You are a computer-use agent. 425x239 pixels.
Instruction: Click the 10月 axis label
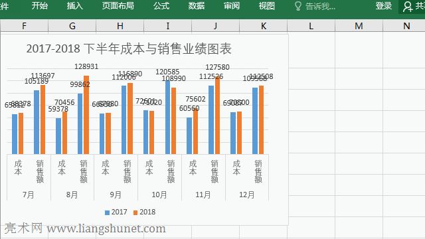click(x=159, y=195)
